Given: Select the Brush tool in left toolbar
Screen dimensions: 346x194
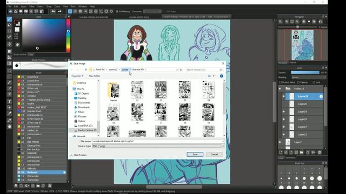Looking at the screenshot, I should [x=9, y=19].
